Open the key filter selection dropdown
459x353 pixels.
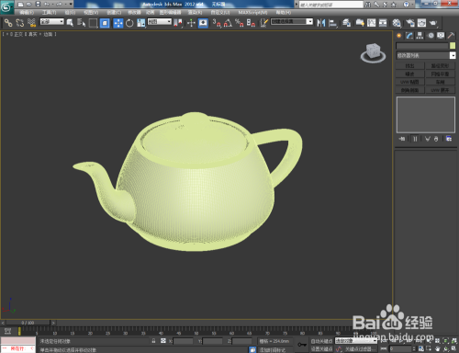click(x=355, y=341)
